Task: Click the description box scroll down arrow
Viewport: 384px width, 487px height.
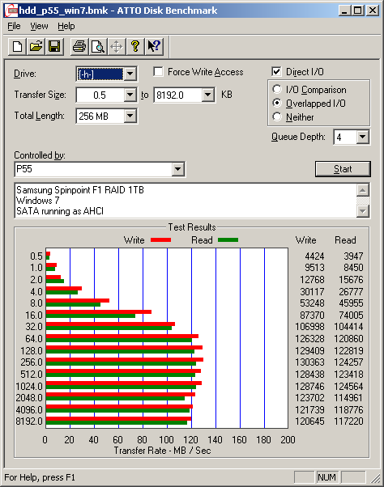Action: click(x=363, y=211)
